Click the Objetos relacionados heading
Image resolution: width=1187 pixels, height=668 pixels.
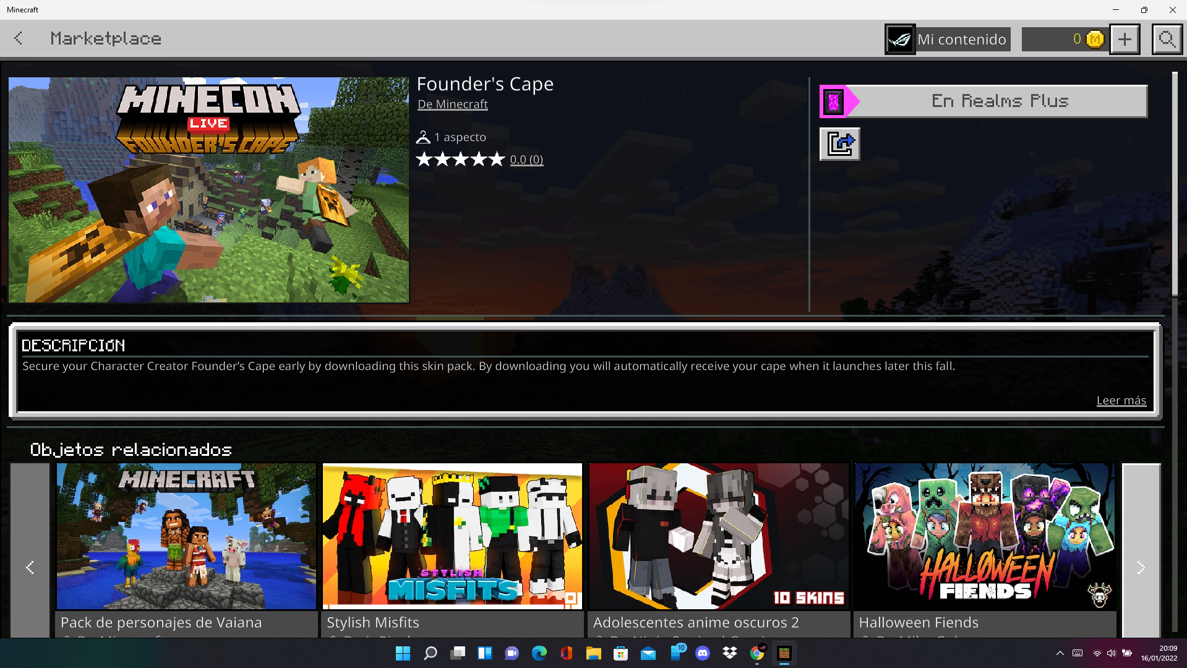click(131, 450)
